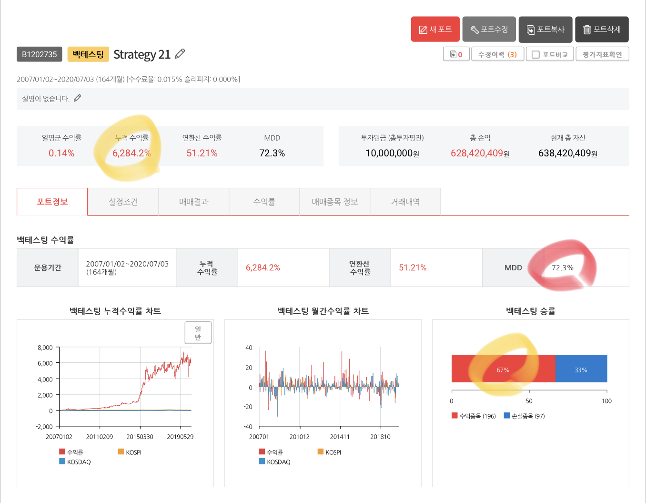Edit the Strategy 21 title pencil icon
Viewport: 646px width, 503px height.
tap(180, 54)
